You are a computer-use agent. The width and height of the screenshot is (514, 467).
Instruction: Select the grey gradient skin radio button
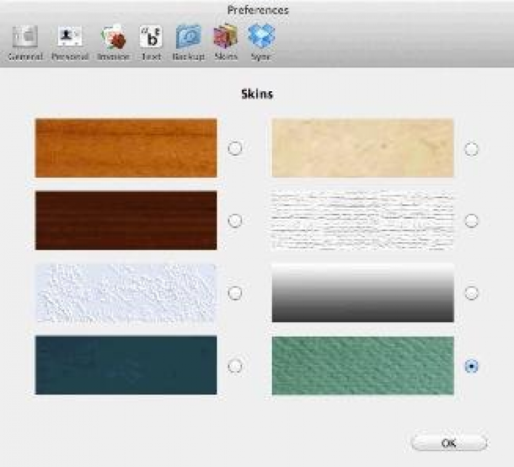(472, 294)
